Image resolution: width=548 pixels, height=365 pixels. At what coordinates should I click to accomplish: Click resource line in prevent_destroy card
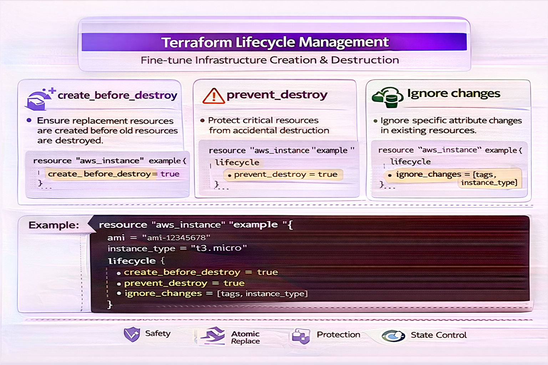pyautogui.click(x=281, y=150)
